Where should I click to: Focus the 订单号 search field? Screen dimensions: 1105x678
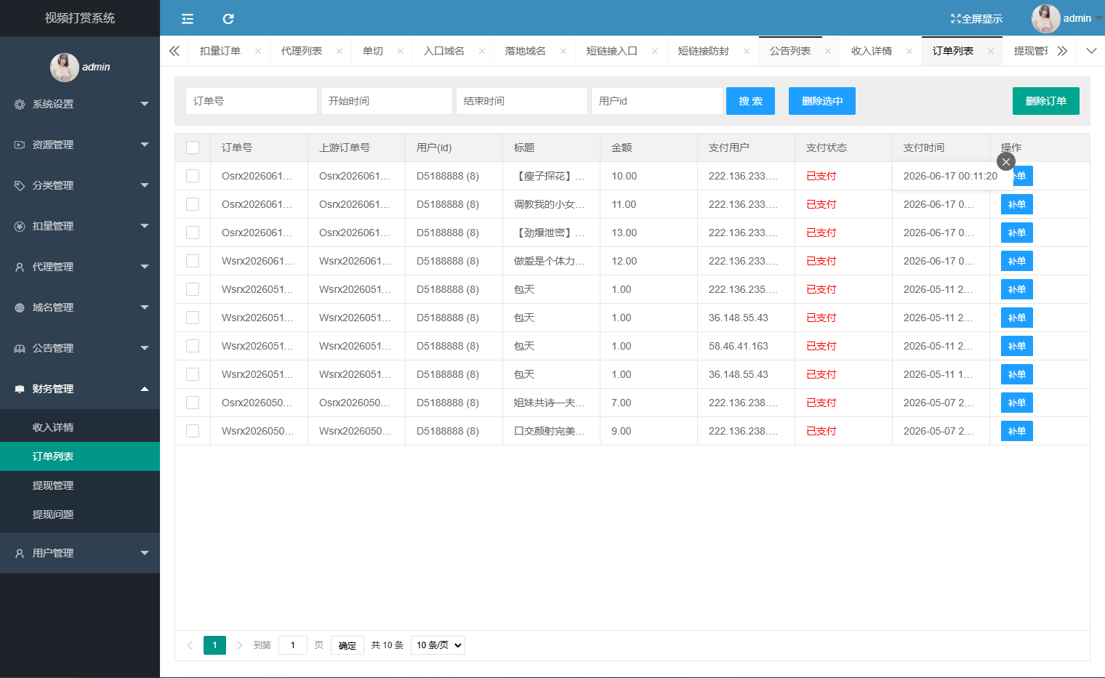point(252,101)
